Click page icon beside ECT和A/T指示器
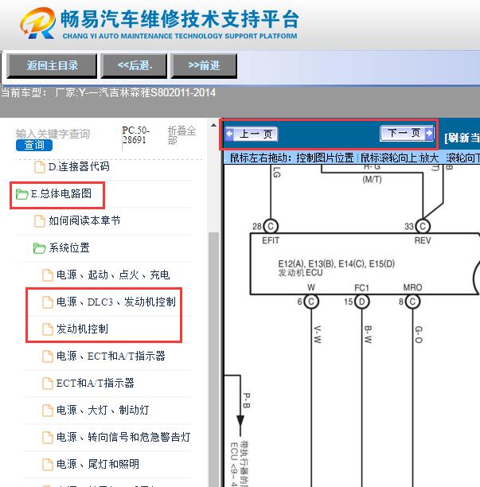The width and height of the screenshot is (480, 487). (x=47, y=384)
